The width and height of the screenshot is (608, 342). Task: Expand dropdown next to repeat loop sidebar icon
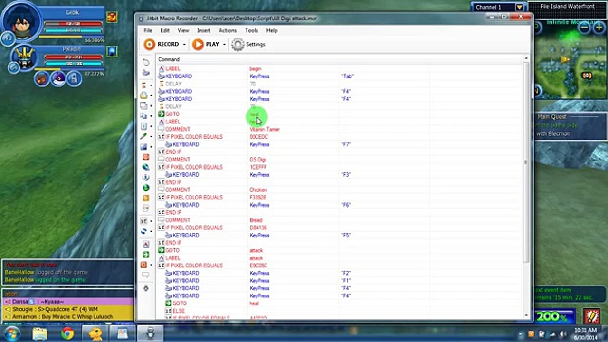pos(151,232)
